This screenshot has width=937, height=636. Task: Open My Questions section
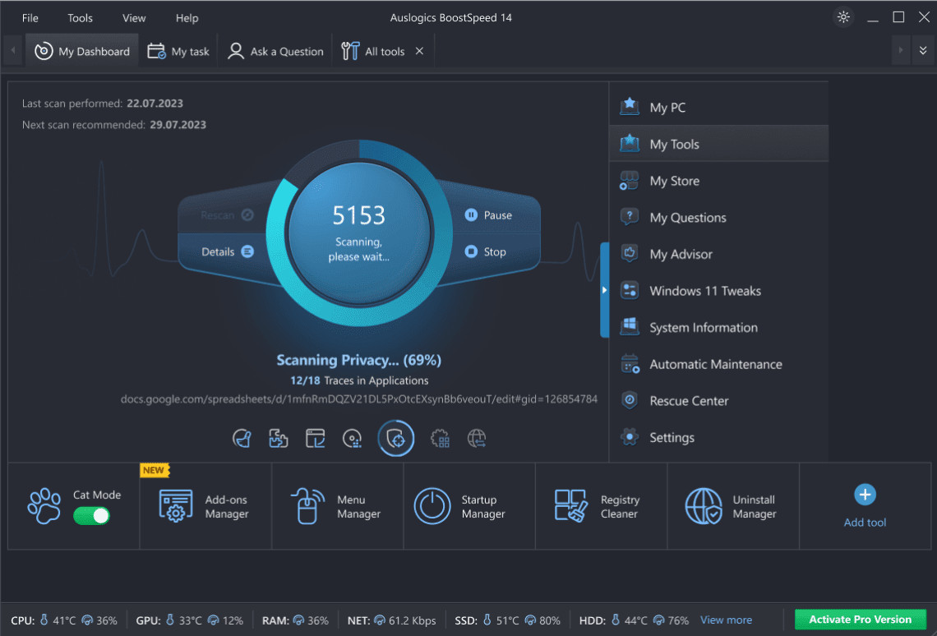coord(718,218)
